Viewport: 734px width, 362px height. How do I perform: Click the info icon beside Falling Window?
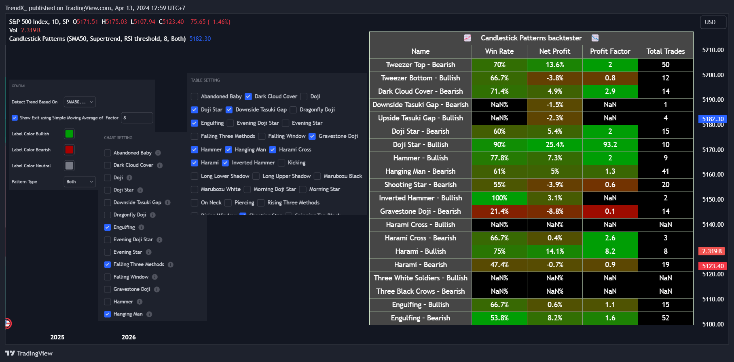pyautogui.click(x=155, y=277)
